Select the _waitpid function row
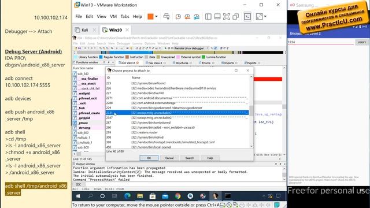Screen dimensions: 370x208 click(88, 94)
